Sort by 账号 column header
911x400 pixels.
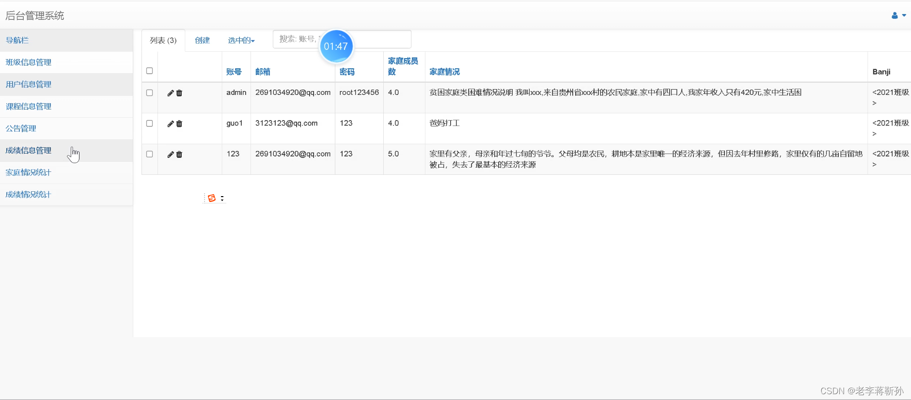tap(234, 72)
